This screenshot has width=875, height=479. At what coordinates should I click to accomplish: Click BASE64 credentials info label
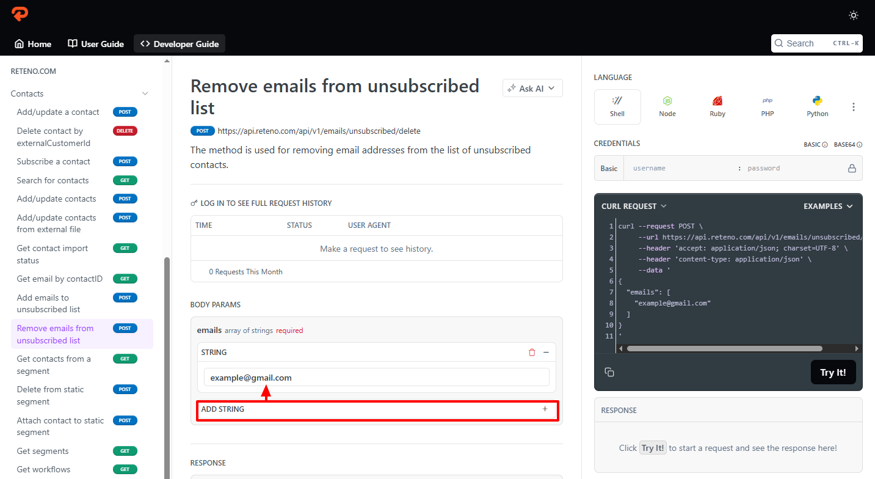click(x=848, y=145)
